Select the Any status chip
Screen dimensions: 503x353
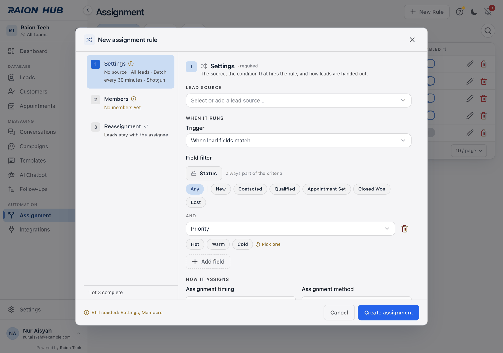click(195, 189)
